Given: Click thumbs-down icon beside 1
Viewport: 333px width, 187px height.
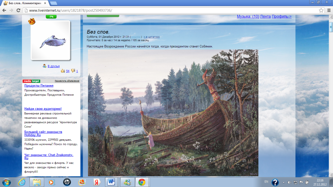Looking at the screenshot, I should 73,71.
